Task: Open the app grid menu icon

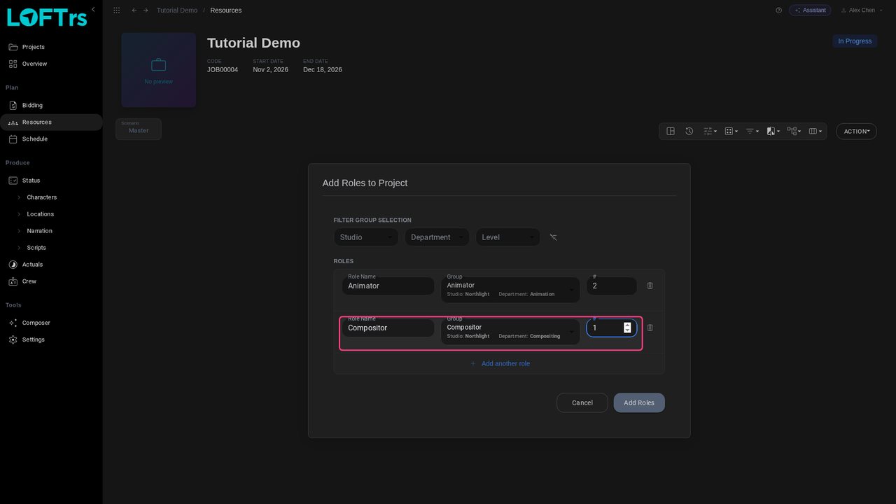Action: tap(116, 10)
